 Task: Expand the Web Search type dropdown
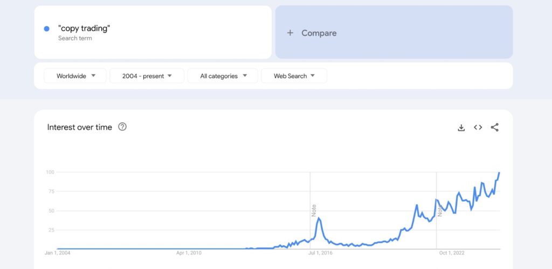coord(294,76)
